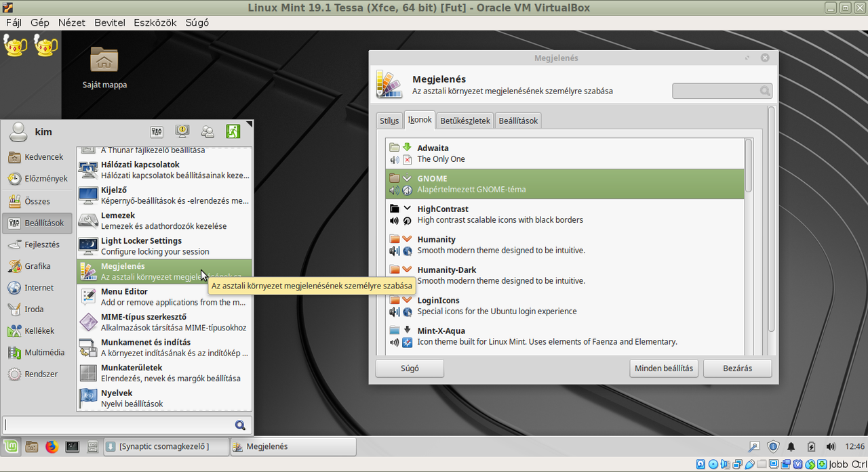This screenshot has height=472, width=868.
Task: Select the HighContrast icon theme
Action: [564, 214]
